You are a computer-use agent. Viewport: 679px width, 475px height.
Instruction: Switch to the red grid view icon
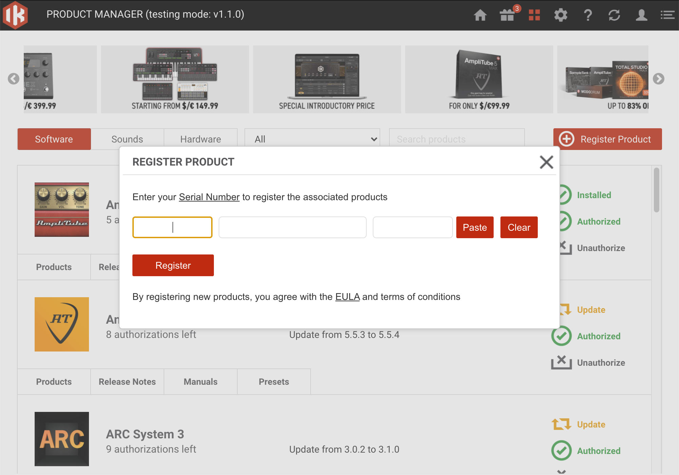pyautogui.click(x=534, y=15)
